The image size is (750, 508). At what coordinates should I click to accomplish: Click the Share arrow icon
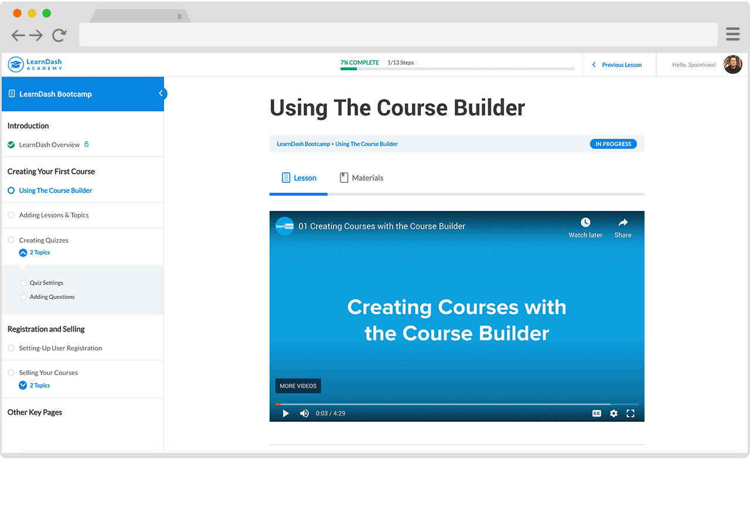tap(623, 223)
